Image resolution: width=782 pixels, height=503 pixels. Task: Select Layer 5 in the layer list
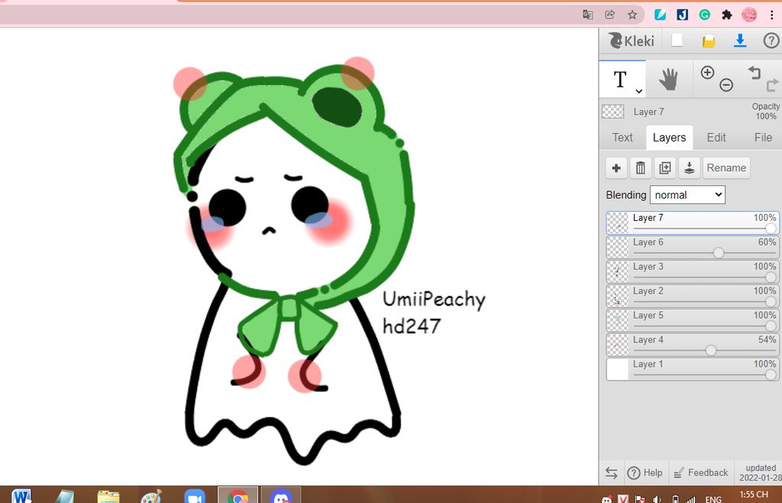[693, 321]
